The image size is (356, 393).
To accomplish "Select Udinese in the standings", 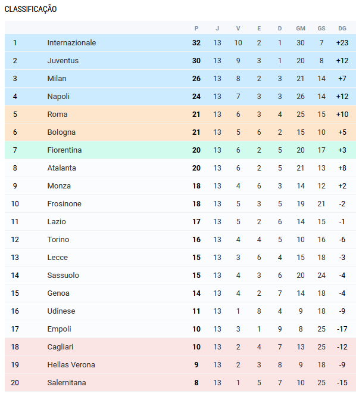I will (x=61, y=311).
